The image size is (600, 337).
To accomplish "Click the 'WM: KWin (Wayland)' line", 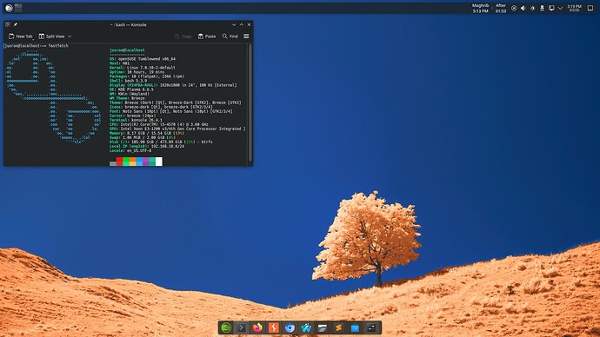I will pyautogui.click(x=130, y=94).
